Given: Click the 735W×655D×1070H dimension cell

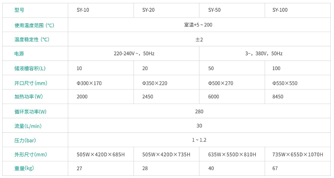Looking at the screenshot, I should [x=297, y=155].
